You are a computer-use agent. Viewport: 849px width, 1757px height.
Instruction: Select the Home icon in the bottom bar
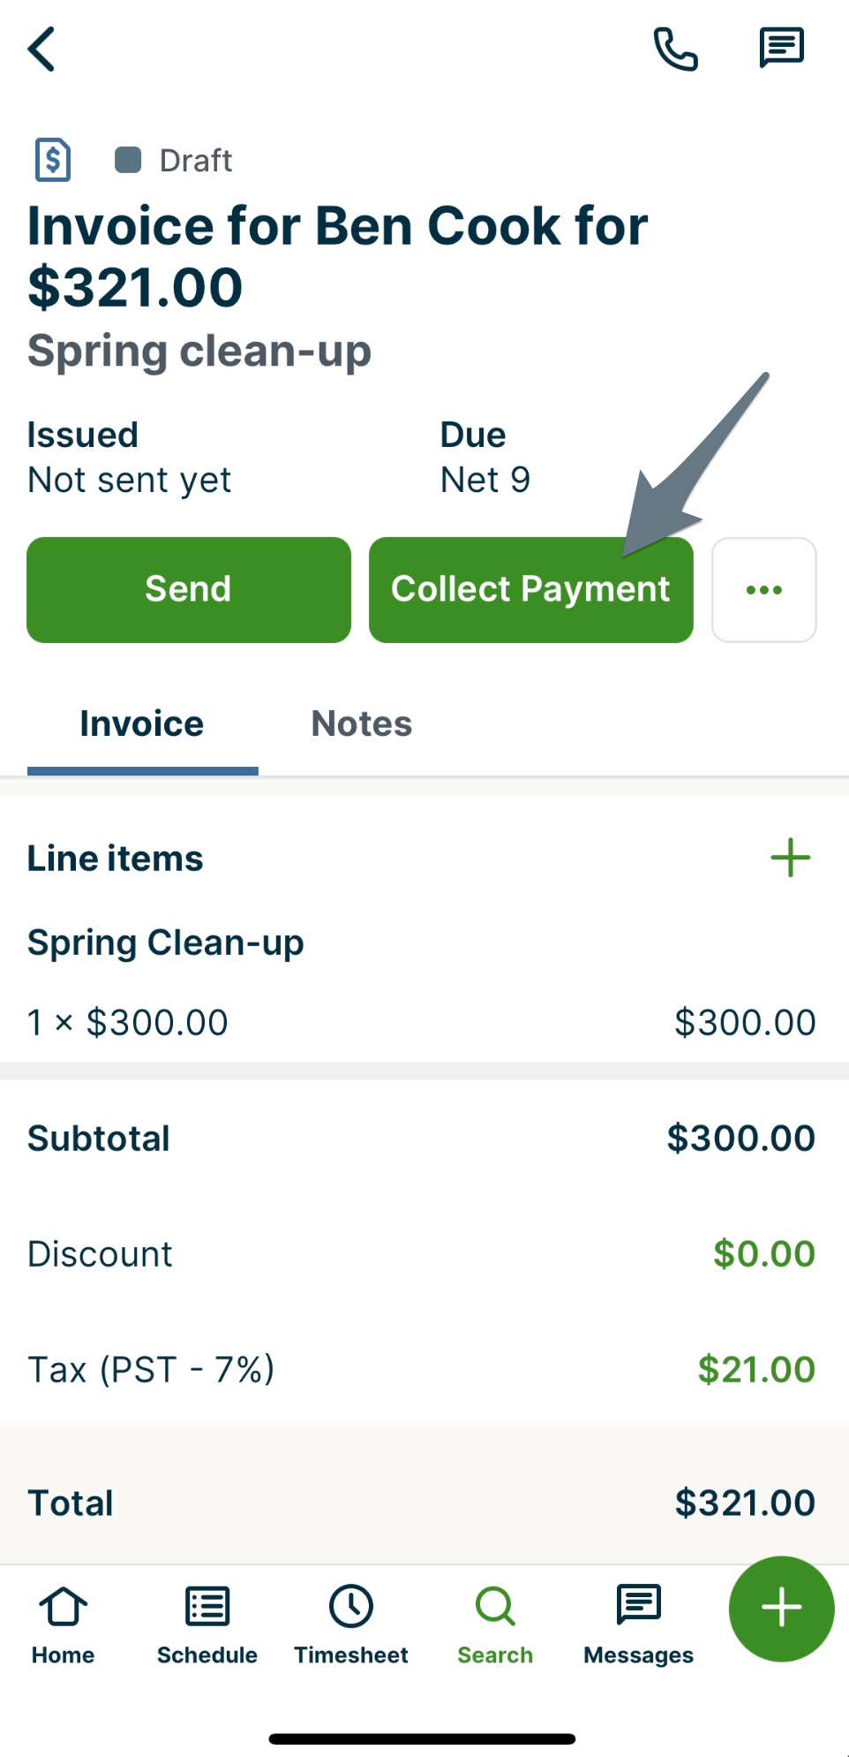pos(62,1624)
